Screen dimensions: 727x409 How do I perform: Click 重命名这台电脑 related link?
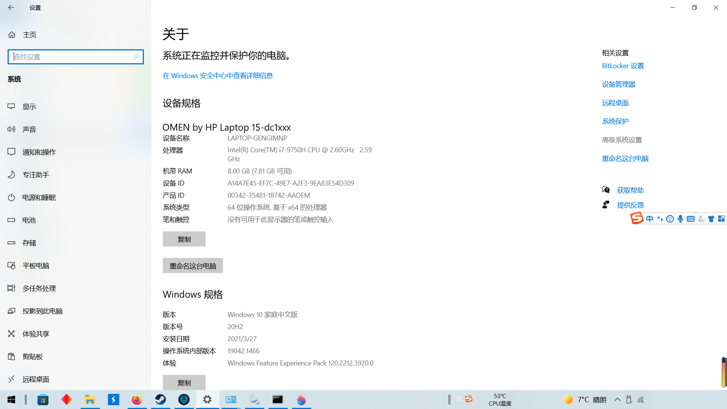coord(625,159)
